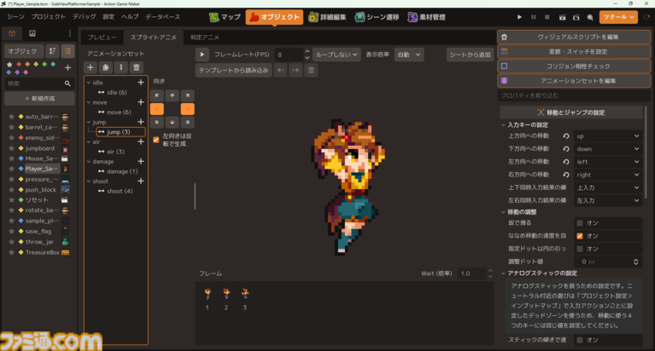Favorite the TreasureBox object star

coord(12,252)
